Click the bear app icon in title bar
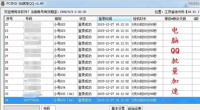200x110 pixels. (3, 4)
